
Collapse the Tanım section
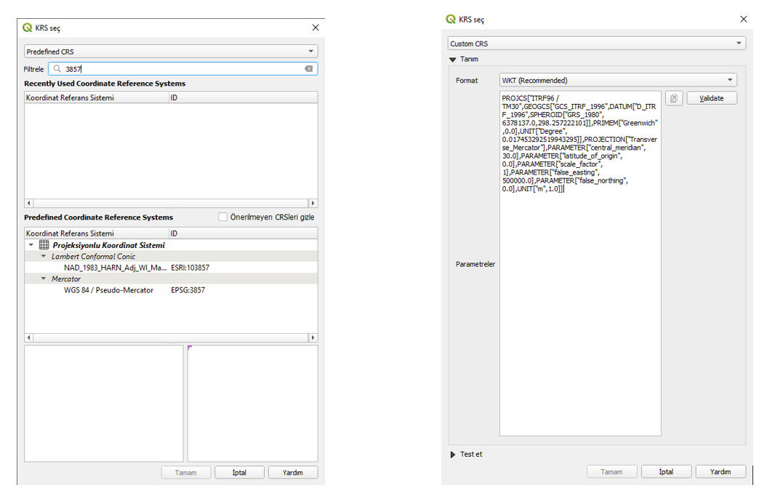pos(452,60)
